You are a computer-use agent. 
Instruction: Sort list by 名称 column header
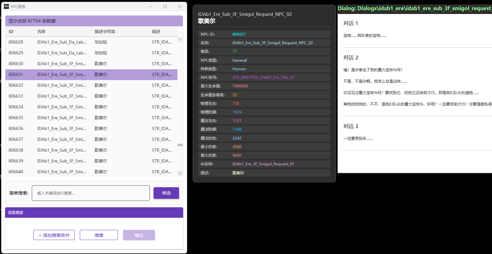pos(41,31)
